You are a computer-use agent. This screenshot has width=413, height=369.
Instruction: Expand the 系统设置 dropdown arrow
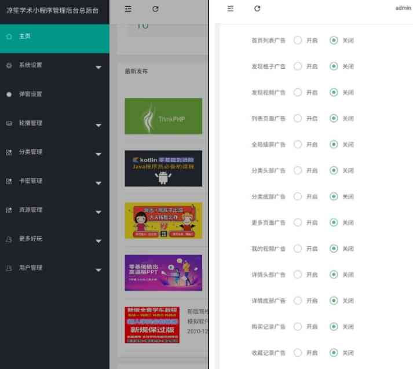98,67
